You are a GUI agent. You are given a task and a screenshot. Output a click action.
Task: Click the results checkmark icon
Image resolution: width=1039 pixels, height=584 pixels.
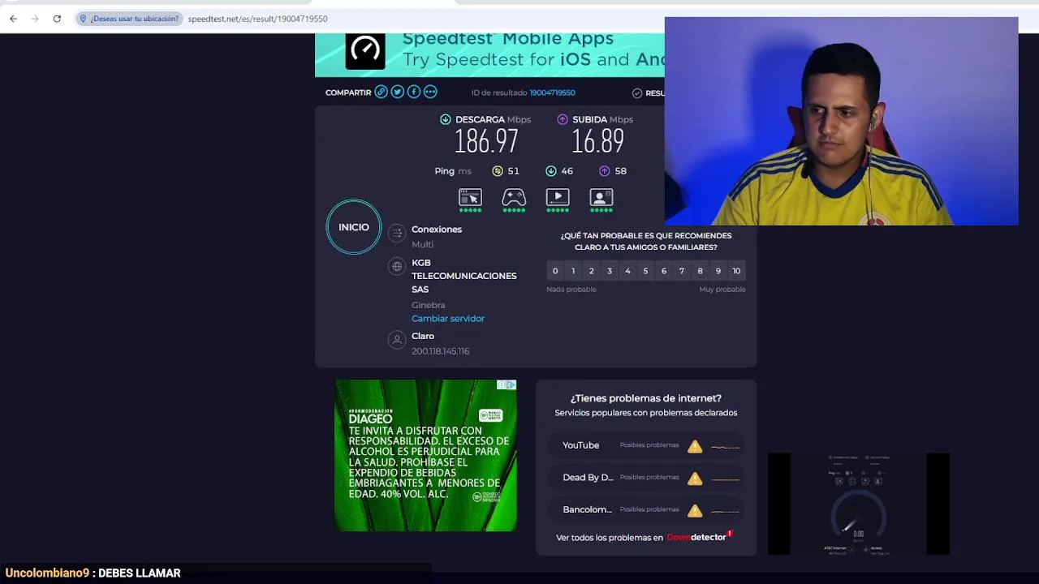(x=637, y=93)
